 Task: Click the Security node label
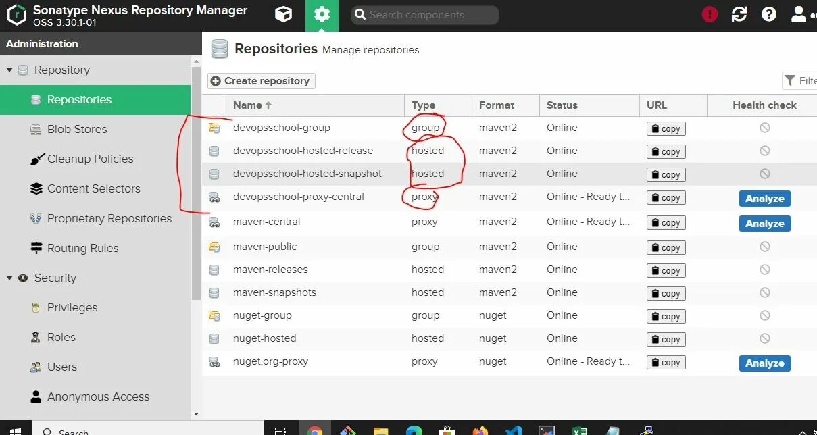click(x=55, y=278)
